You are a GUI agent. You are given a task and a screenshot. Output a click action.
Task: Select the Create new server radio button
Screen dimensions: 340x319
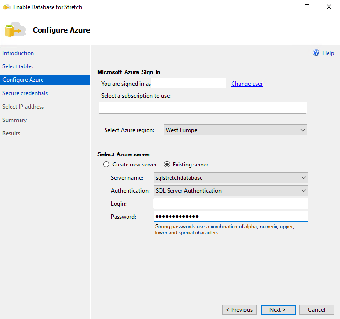pos(106,165)
